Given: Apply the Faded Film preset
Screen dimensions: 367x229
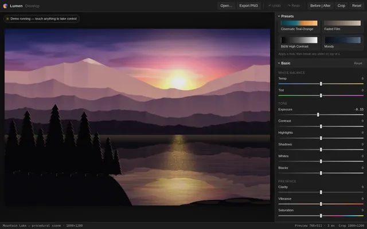Looking at the screenshot, I should click(342, 26).
